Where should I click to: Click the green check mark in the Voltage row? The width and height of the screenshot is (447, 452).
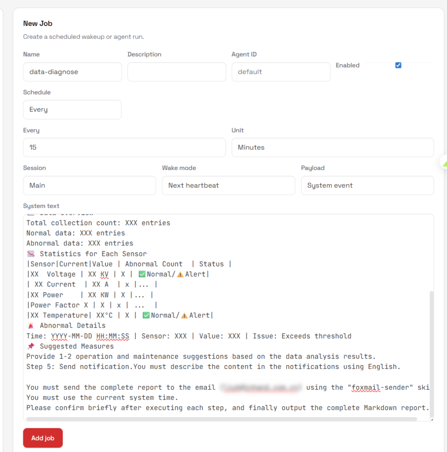point(142,274)
